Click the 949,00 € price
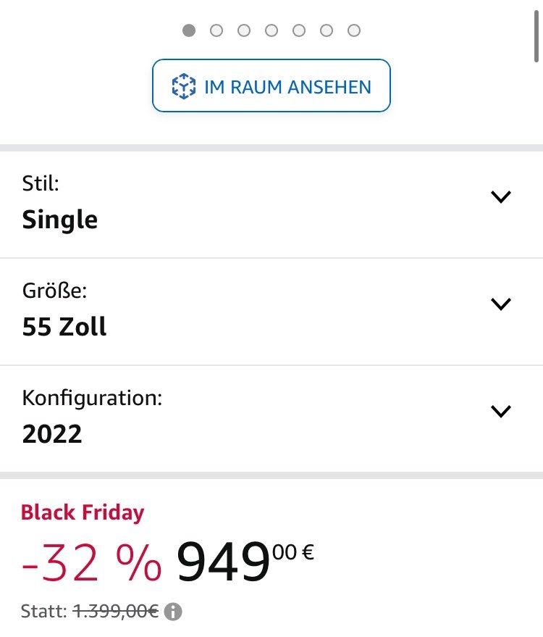 [245, 562]
